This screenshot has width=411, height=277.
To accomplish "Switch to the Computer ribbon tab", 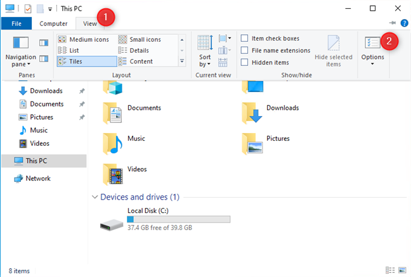I will [x=53, y=23].
